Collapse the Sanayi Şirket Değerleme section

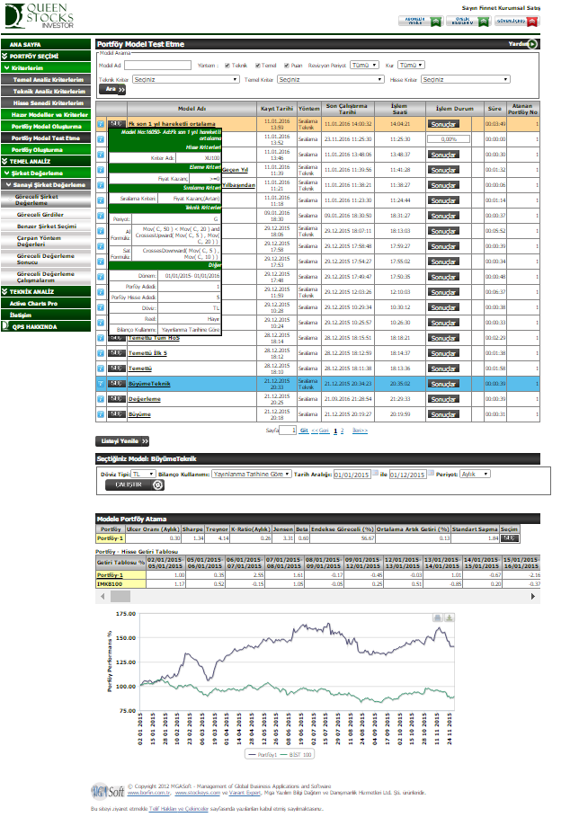coord(46,185)
